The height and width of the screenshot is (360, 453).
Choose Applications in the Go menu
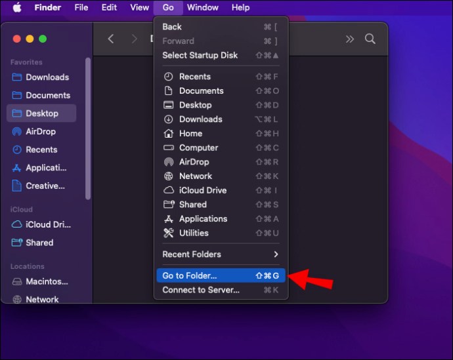pyautogui.click(x=221, y=219)
